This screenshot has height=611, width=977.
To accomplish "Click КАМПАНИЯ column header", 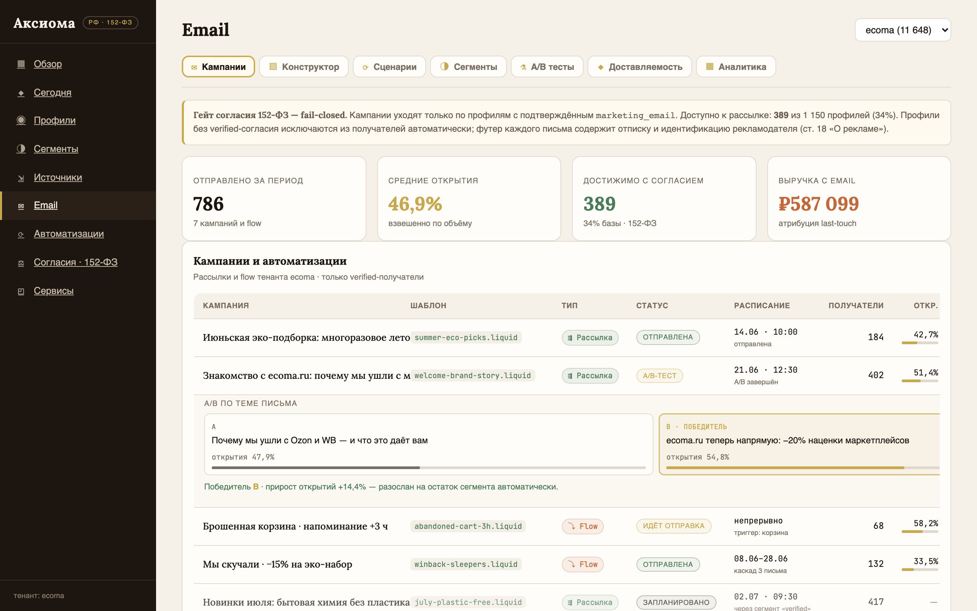I will point(226,305).
